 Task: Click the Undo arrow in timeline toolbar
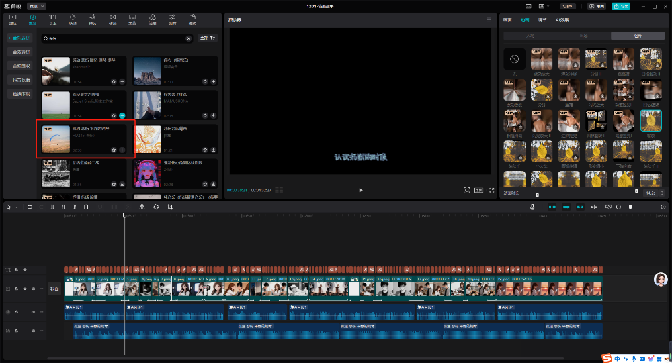coord(30,207)
